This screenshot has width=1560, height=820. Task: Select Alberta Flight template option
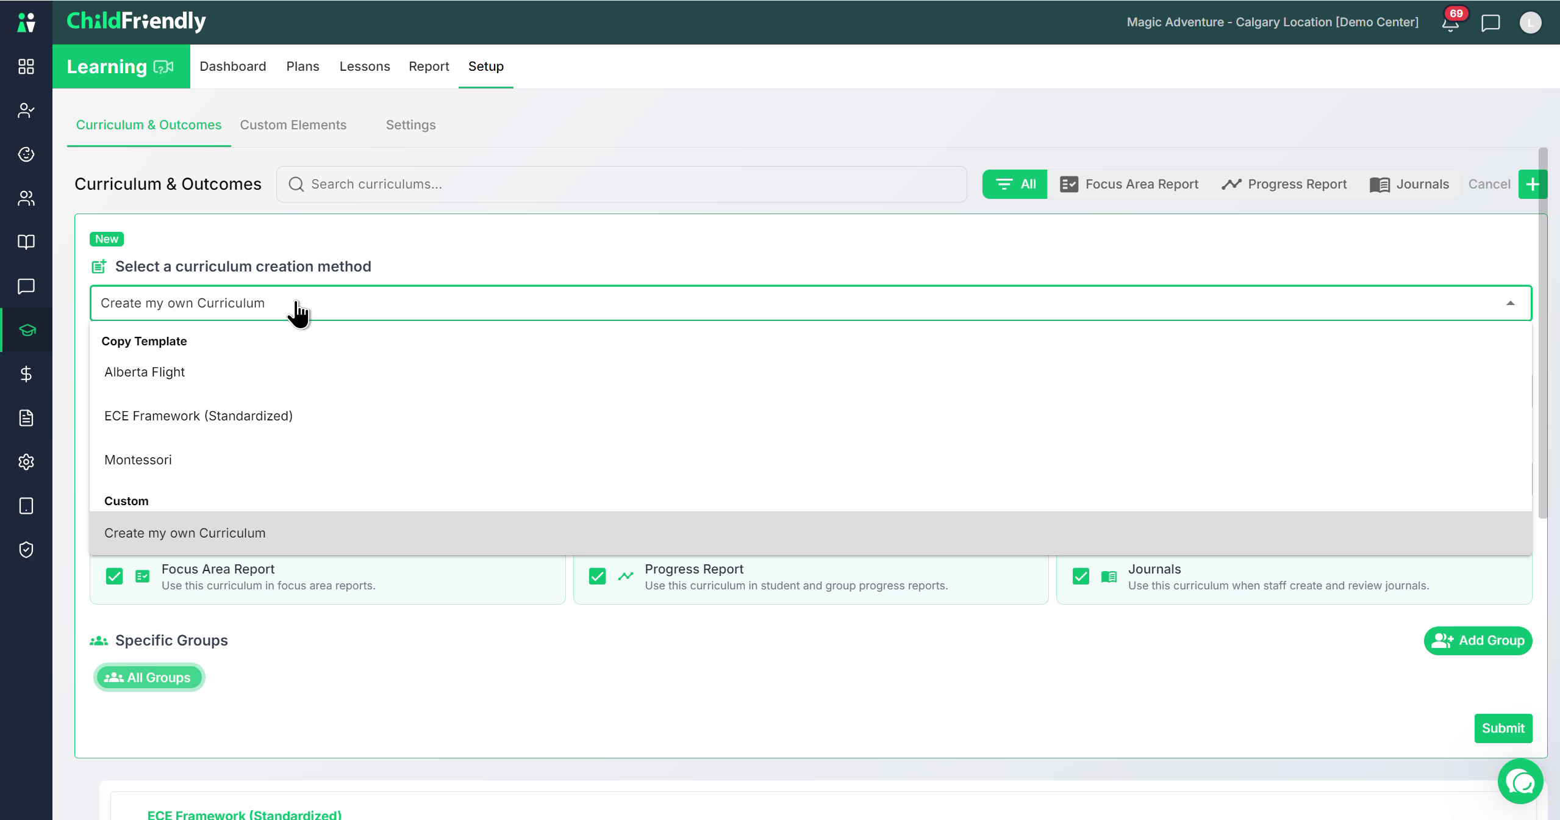[x=810, y=372]
